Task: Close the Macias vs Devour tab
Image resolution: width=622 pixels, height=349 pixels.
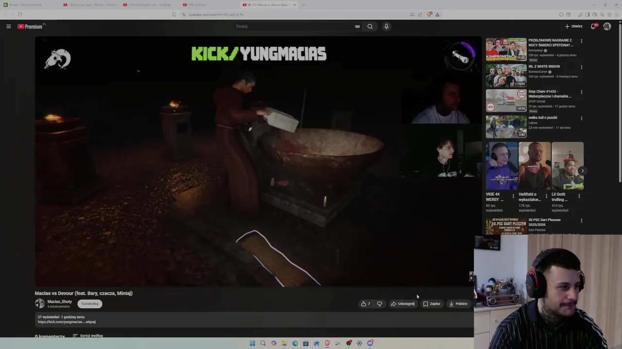Action: (294, 5)
